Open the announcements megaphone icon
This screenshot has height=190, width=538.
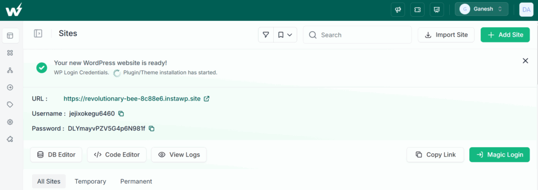398,9
